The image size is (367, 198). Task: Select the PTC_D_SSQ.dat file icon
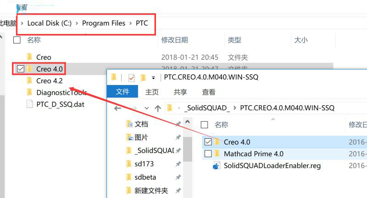(30, 104)
